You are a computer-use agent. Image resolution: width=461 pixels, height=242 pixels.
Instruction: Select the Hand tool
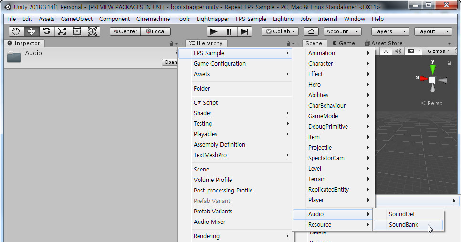[x=16, y=31]
